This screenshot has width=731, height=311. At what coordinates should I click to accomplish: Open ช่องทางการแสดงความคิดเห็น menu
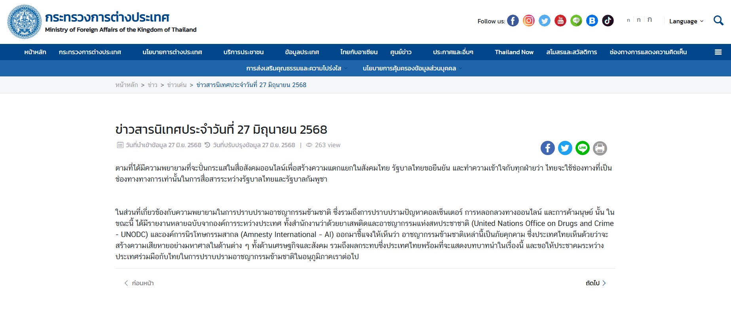pyautogui.click(x=648, y=52)
